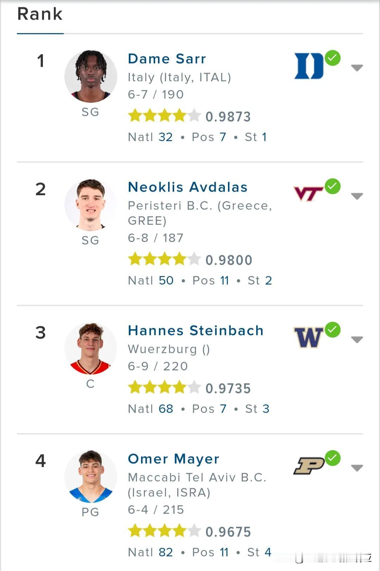Click Dame Sarr's profile photo

[x=91, y=76]
